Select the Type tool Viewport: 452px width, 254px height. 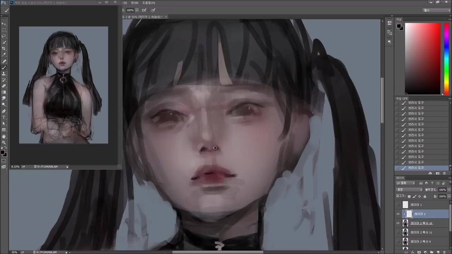point(4,117)
